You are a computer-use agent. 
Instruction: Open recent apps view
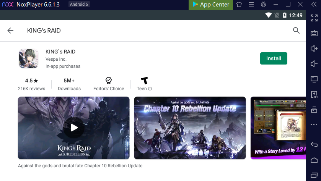click(314, 175)
